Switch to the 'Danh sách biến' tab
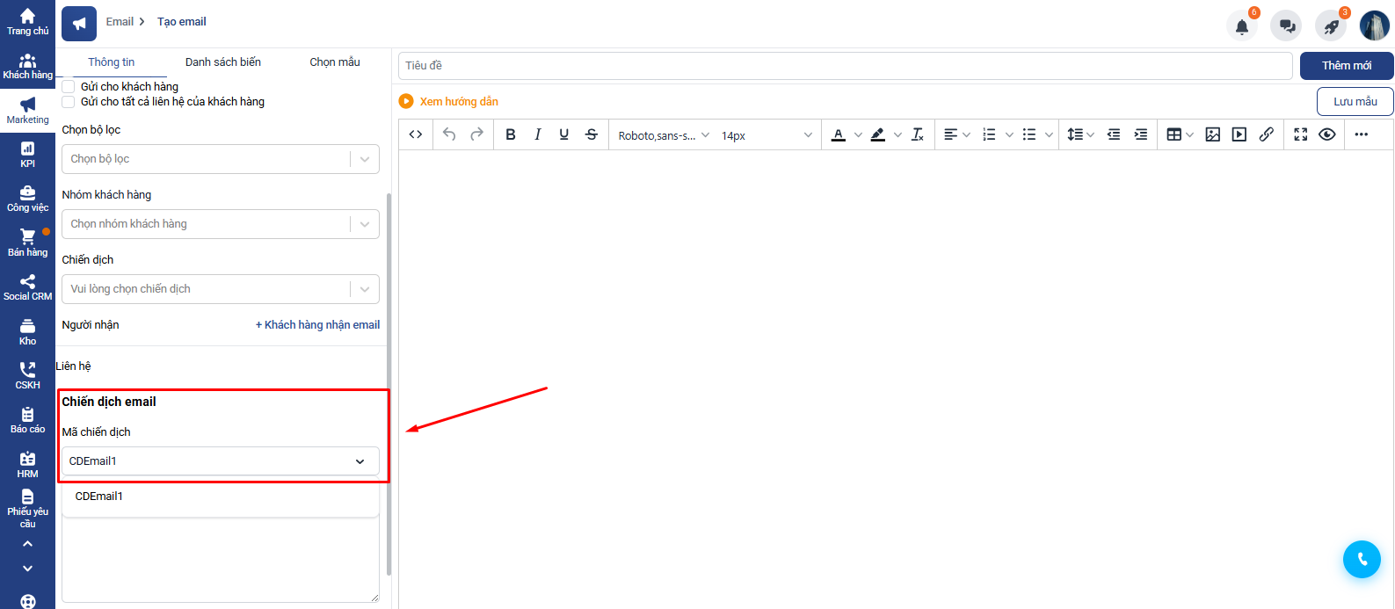 click(x=222, y=62)
